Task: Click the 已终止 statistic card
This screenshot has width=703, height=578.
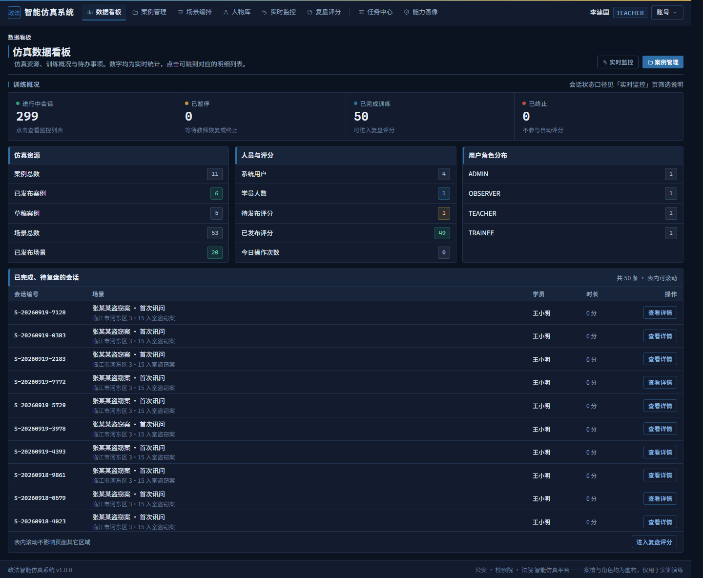Action: pyautogui.click(x=599, y=117)
